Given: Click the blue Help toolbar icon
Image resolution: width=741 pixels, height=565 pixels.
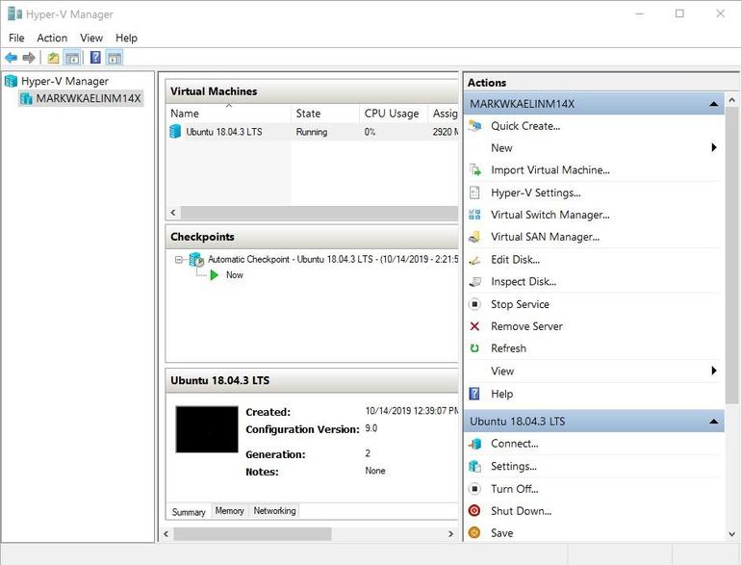Looking at the screenshot, I should (95, 58).
